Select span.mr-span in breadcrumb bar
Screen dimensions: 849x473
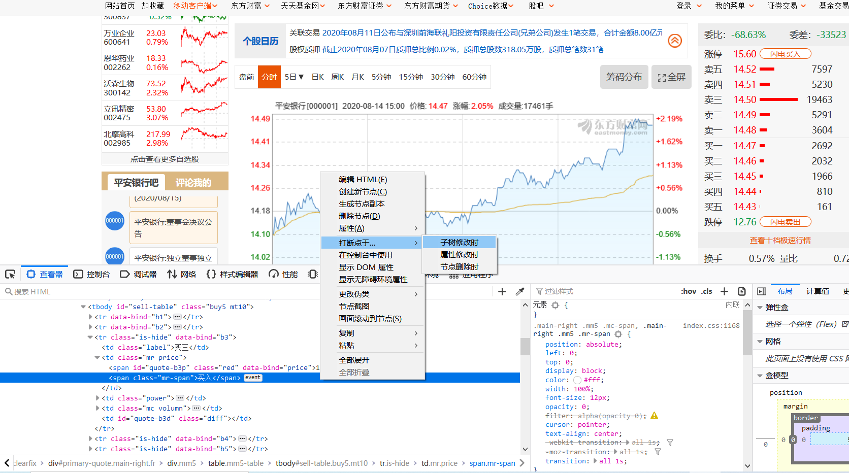tap(492, 463)
